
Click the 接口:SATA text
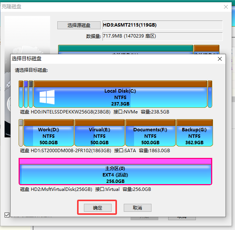[x=125, y=150]
